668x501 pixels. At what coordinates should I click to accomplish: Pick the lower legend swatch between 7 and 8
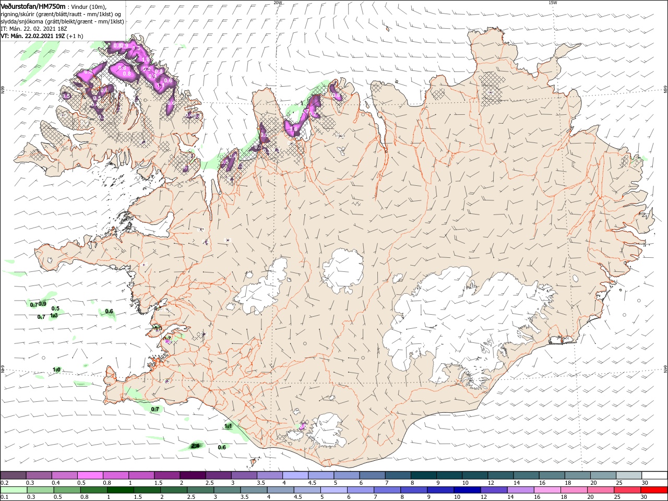[386, 490]
